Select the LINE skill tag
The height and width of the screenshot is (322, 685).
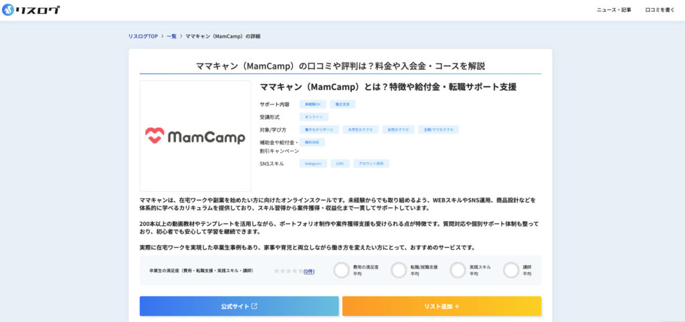(340, 163)
